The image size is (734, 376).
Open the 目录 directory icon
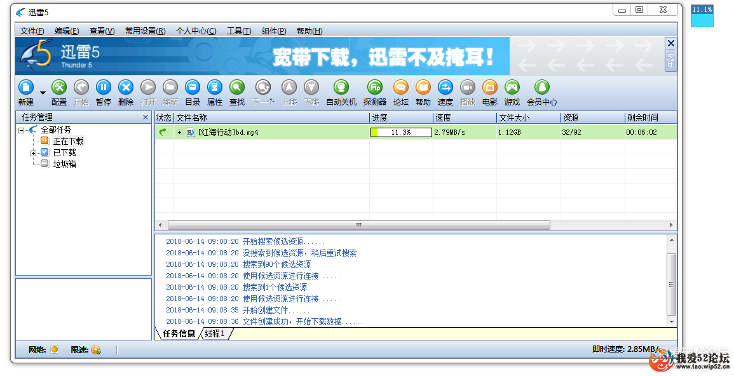pos(193,88)
